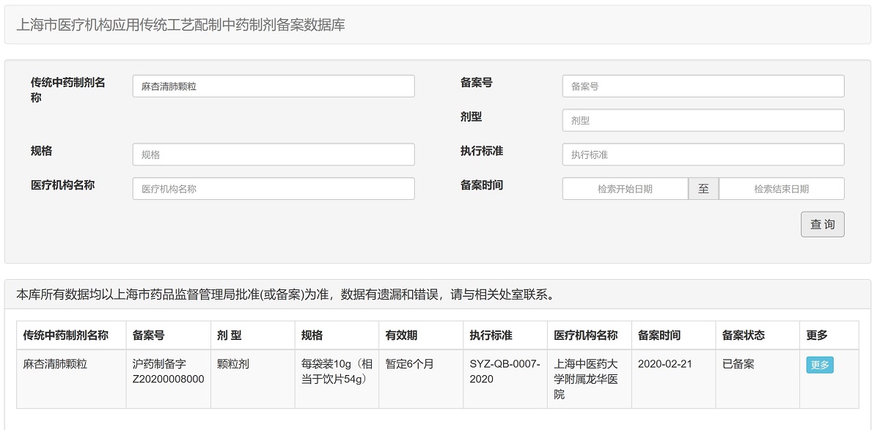Click the 至 separator between the date fields
880x430 pixels.
[703, 189]
